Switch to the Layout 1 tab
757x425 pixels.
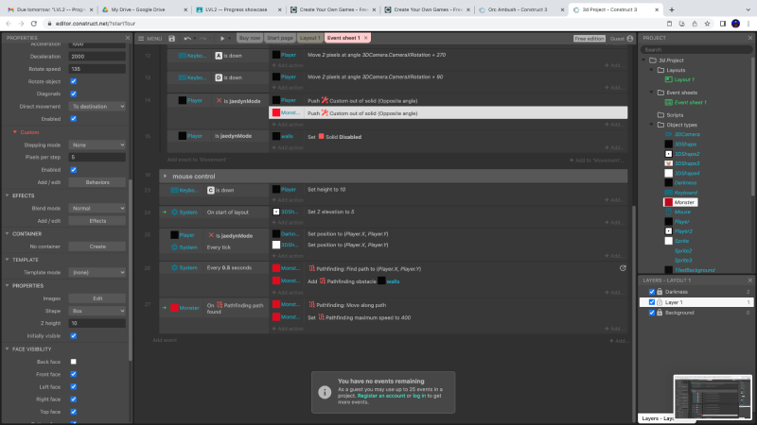point(309,38)
